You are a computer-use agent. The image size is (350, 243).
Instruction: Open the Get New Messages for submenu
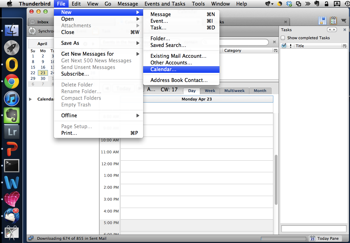point(98,54)
